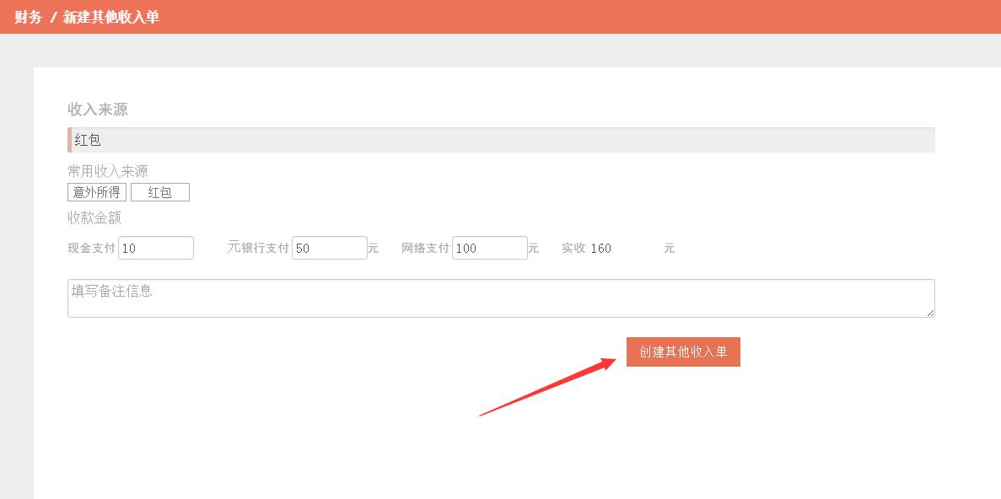Click the 网络支付 field label
The height and width of the screenshot is (499, 1001).
coord(425,249)
